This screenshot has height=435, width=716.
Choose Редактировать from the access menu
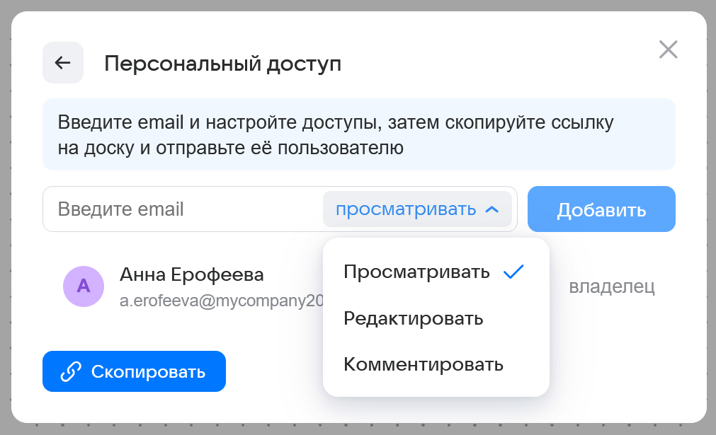pos(414,319)
